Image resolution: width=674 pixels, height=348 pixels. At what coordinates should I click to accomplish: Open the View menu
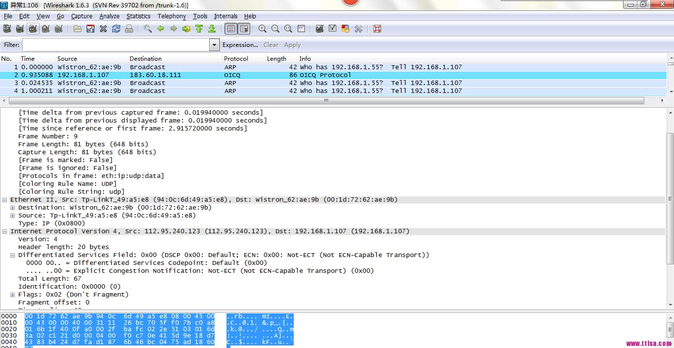pos(43,16)
